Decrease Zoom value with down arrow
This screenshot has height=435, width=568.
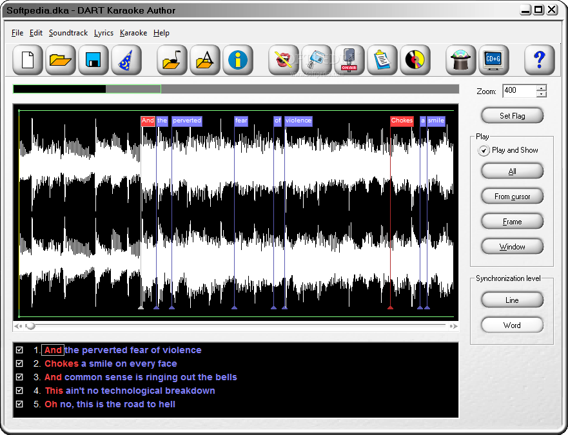pyautogui.click(x=542, y=94)
